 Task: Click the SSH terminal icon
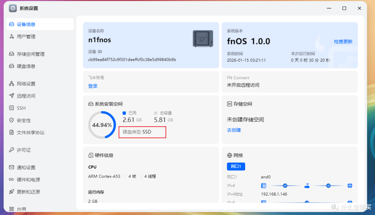(x=11, y=108)
